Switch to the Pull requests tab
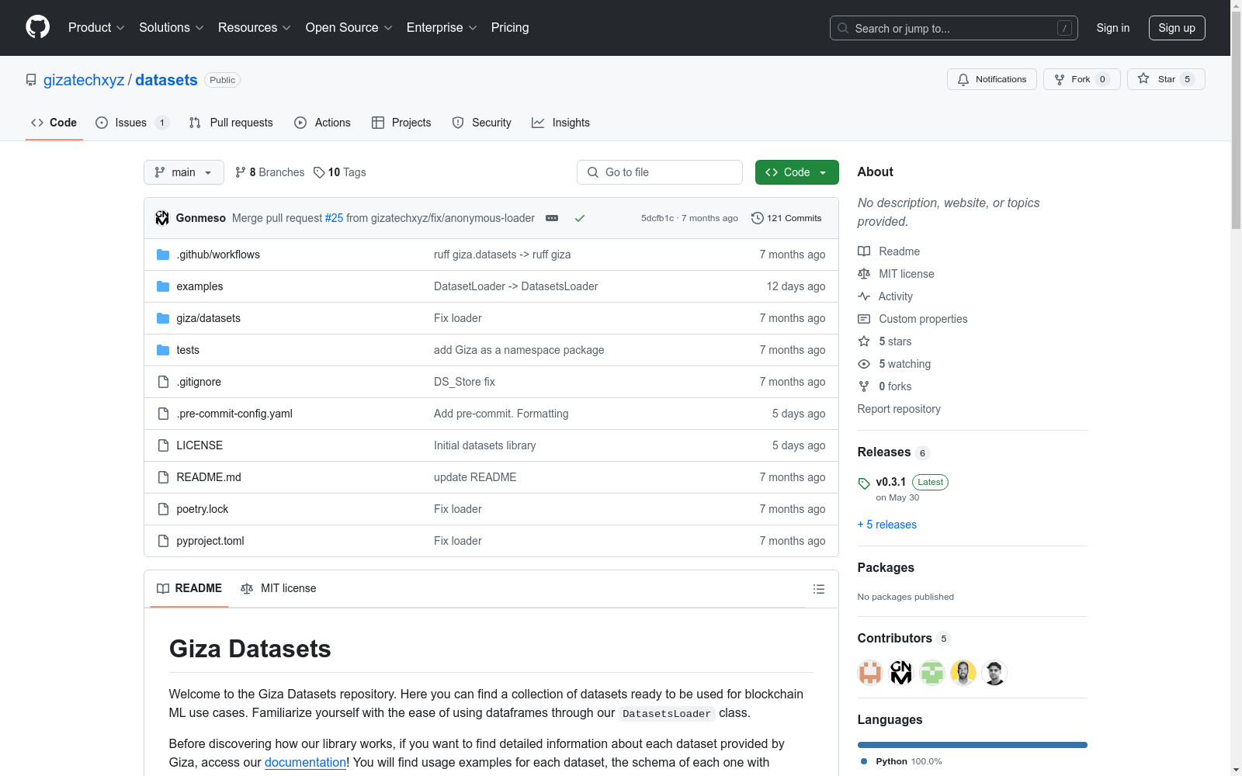 pos(231,123)
